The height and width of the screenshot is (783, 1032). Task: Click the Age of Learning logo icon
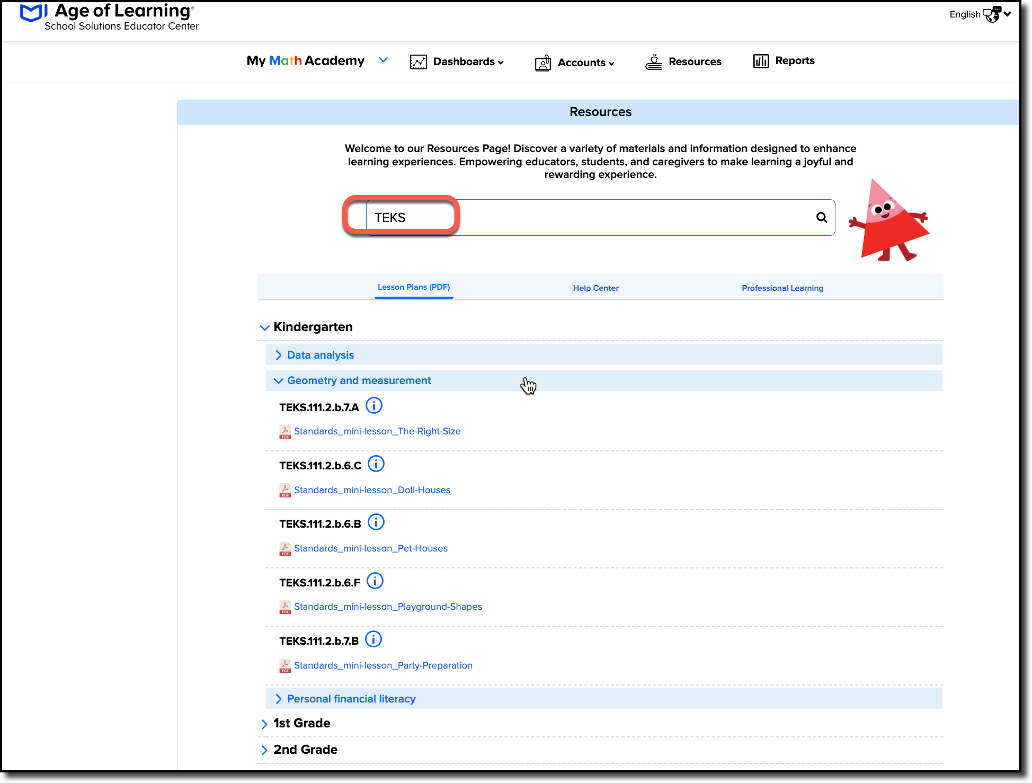click(34, 13)
